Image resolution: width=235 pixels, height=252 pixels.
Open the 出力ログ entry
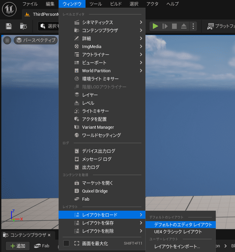point(102,167)
